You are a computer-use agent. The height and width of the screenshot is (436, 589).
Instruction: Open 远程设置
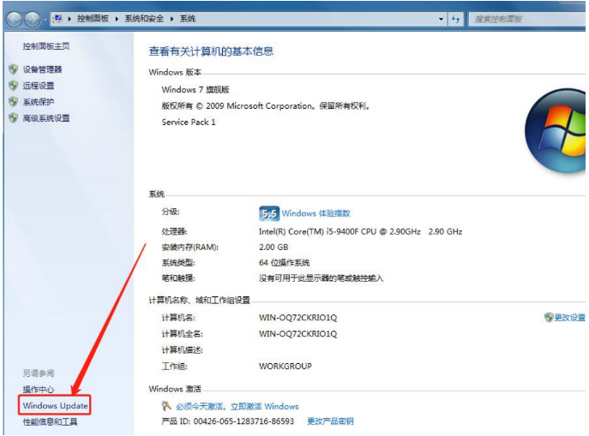(39, 86)
